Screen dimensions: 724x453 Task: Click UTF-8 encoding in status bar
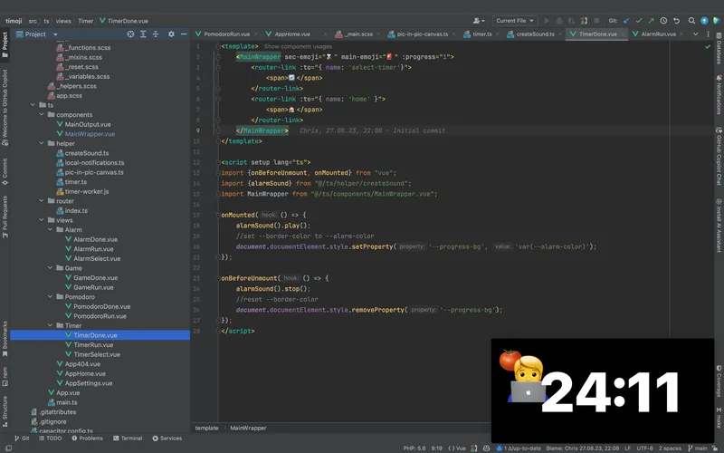644,448
